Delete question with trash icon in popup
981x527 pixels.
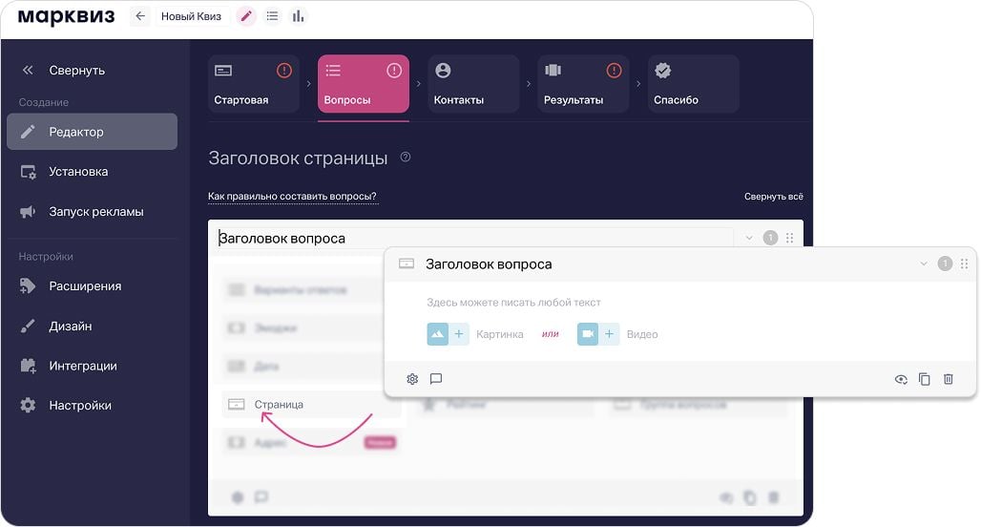pos(949,379)
